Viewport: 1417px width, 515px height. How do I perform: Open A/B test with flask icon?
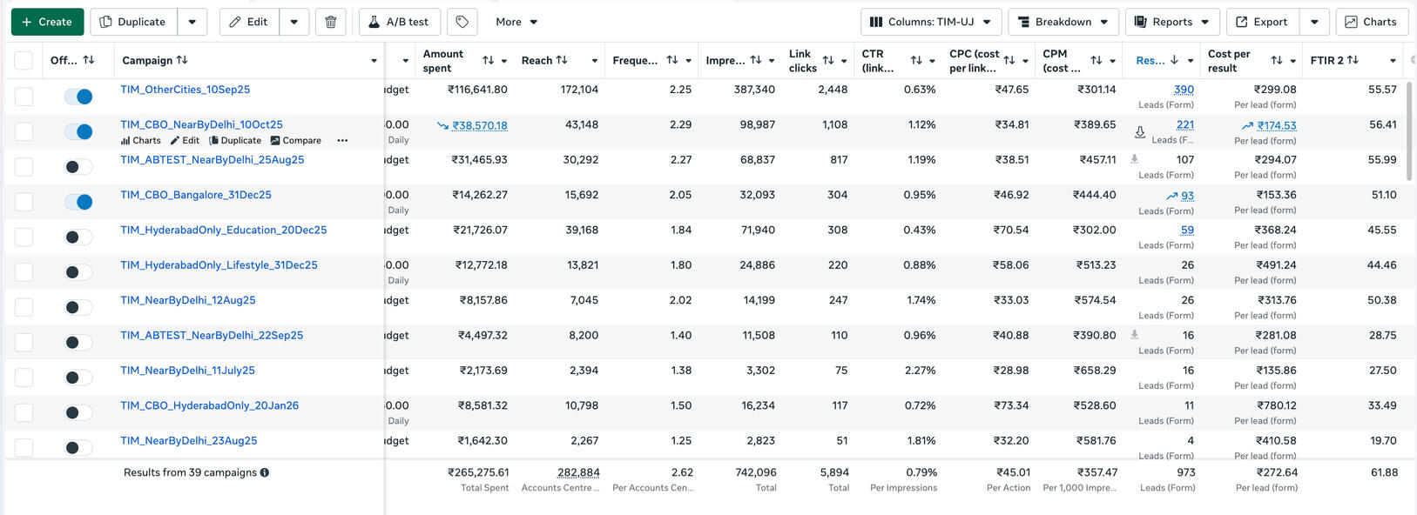[399, 22]
